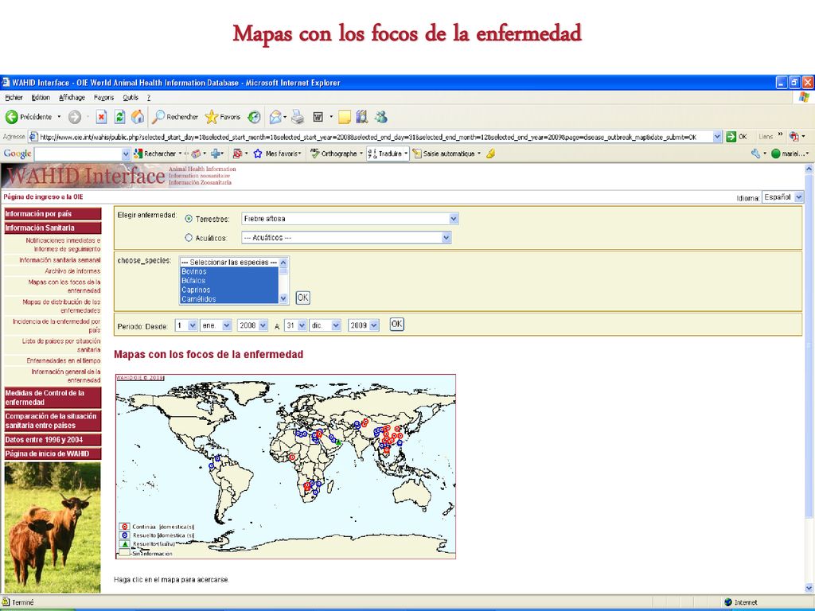Refresh the page using the toolbar icon

coord(119,118)
